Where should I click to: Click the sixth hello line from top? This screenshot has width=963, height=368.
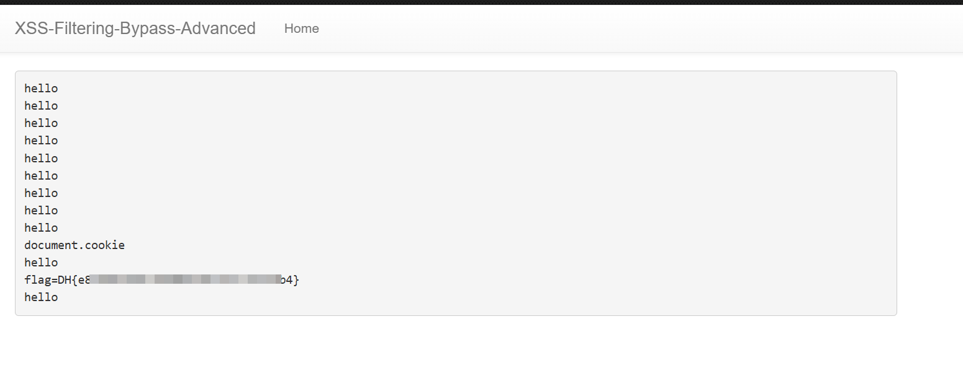coord(41,176)
